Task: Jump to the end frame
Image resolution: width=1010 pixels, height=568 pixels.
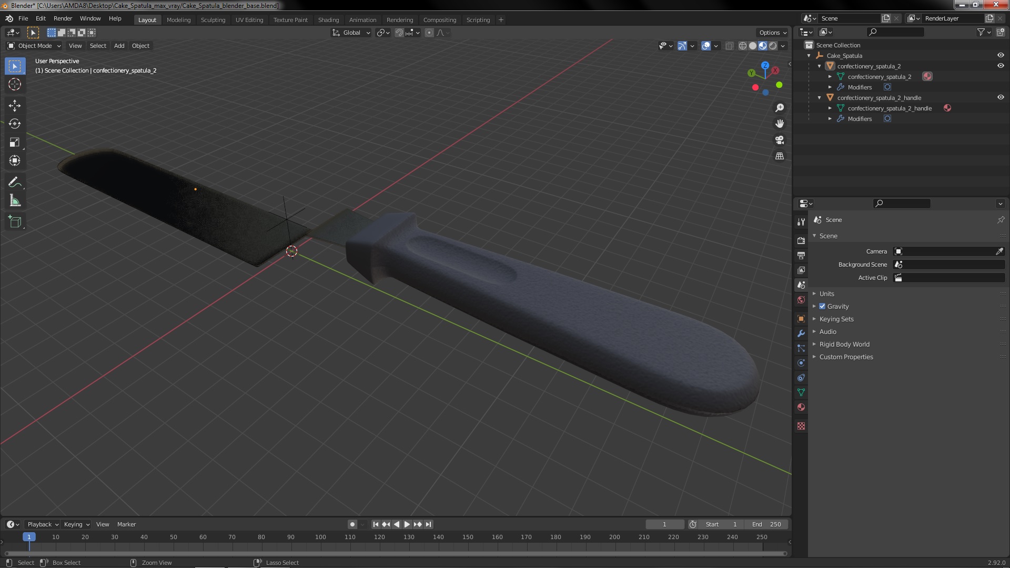Action: click(428, 524)
